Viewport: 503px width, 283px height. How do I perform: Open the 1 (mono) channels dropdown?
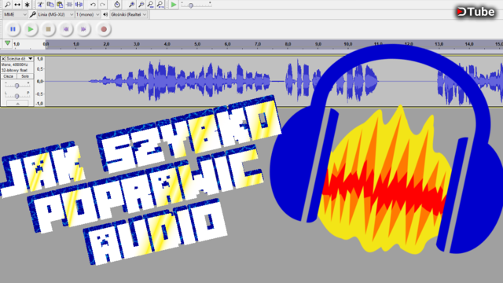(88, 14)
